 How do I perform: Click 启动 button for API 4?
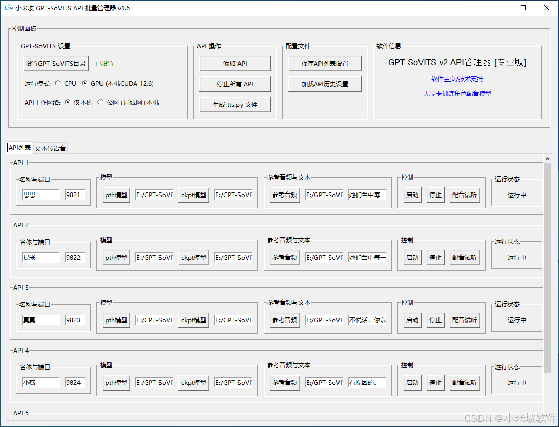[412, 383]
